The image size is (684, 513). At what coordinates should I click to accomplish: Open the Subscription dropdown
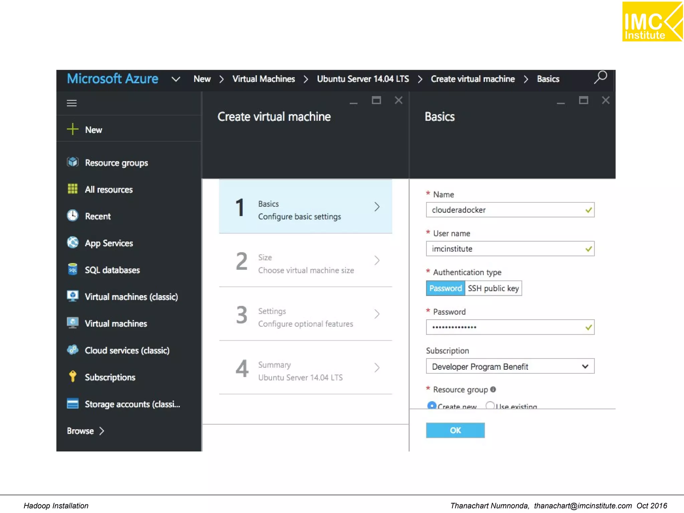point(510,366)
